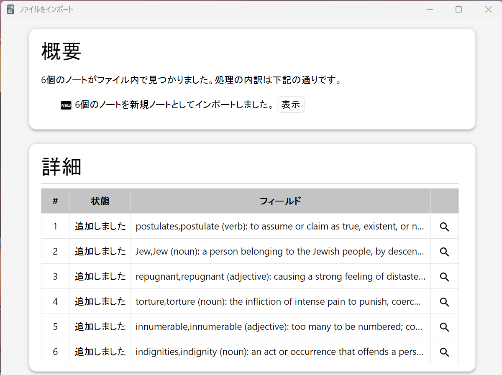
Task: Click 追加しました status in row 5
Action: (x=100, y=327)
